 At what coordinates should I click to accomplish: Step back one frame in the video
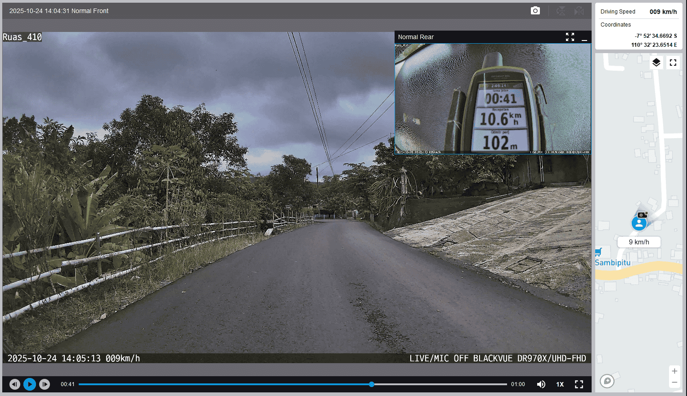15,384
